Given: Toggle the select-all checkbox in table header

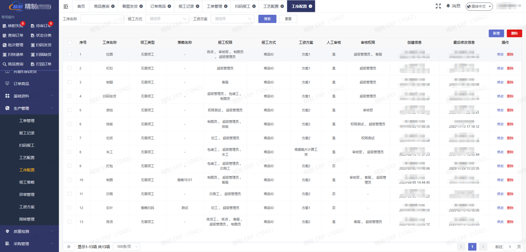Looking at the screenshot, I should [x=69, y=43].
